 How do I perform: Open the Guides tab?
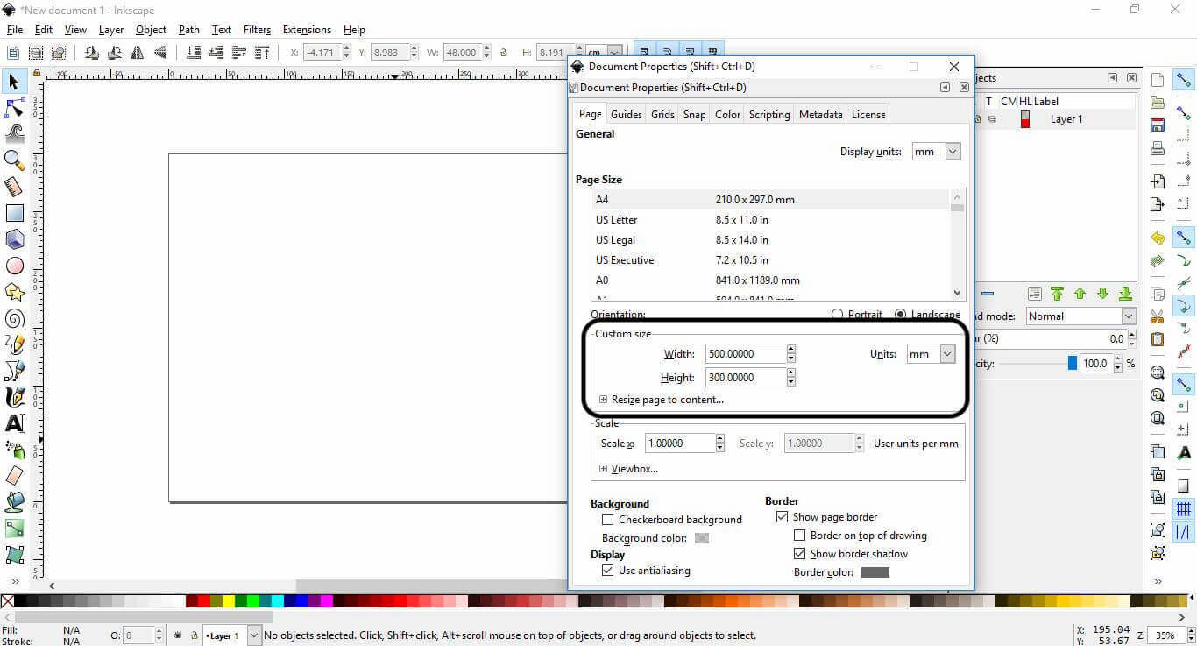pos(627,115)
